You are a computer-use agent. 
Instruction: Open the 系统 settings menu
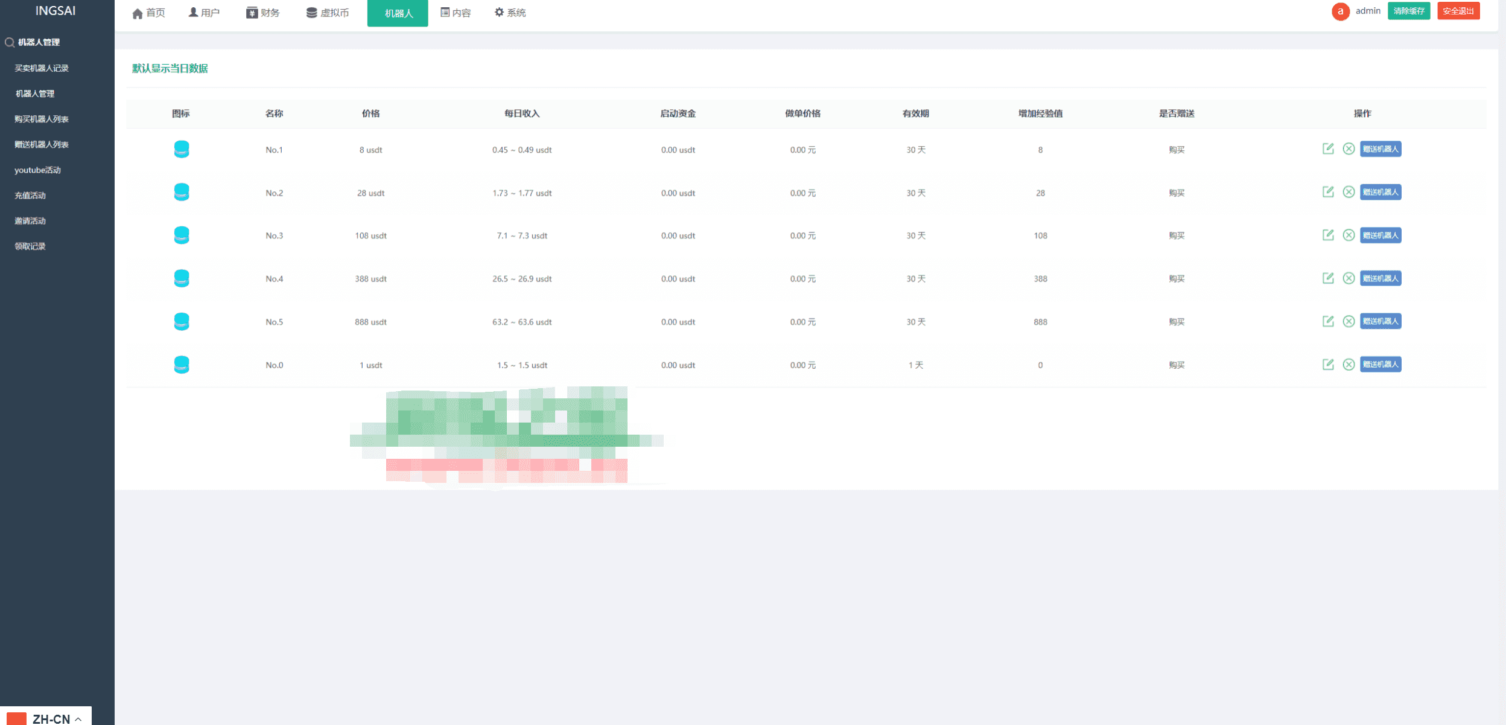[510, 13]
